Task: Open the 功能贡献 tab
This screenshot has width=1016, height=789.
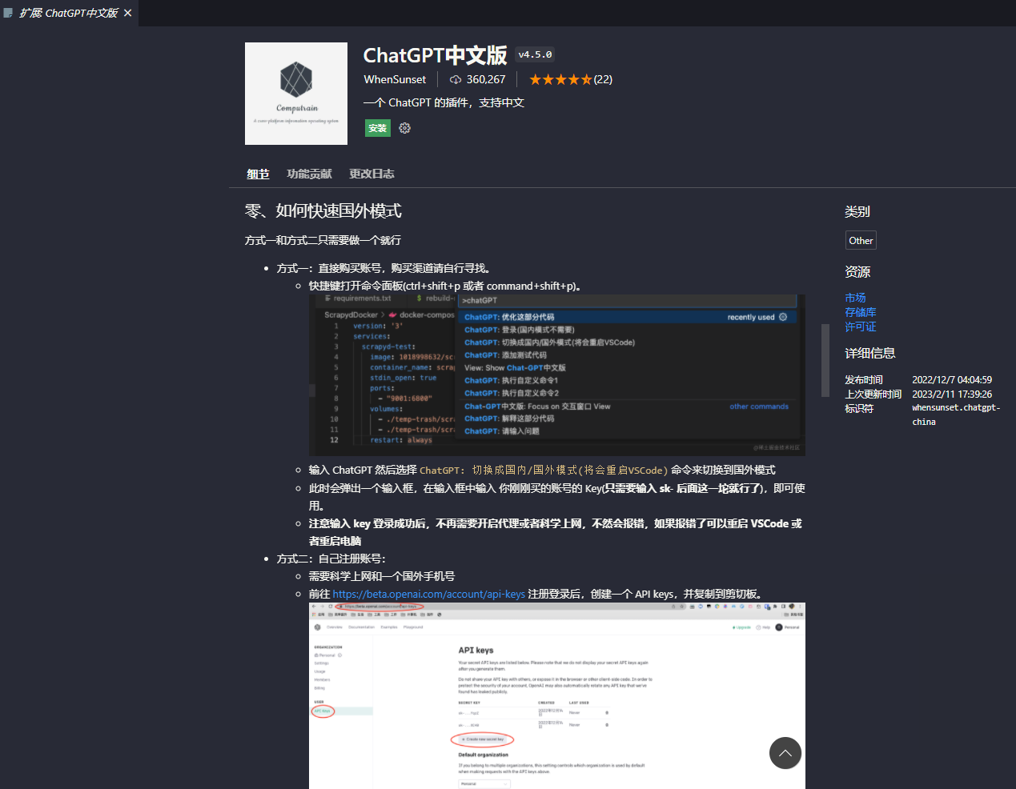Action: coord(309,174)
